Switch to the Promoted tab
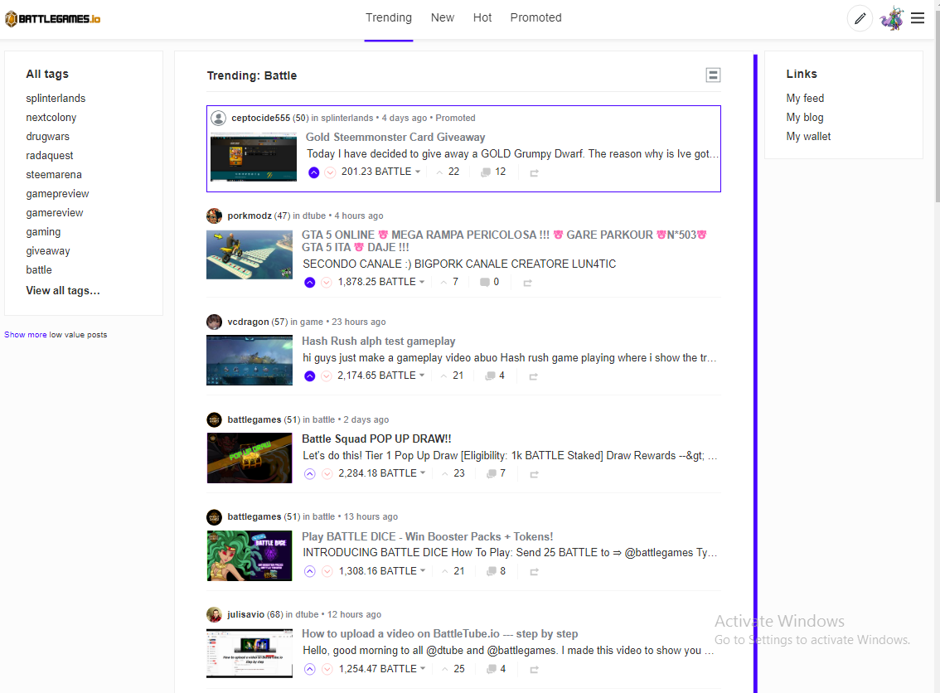940x693 pixels. pos(536,18)
